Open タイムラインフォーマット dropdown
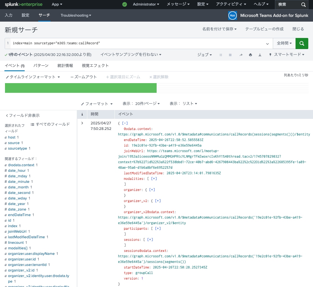The width and height of the screenshot is (313, 287). 33,77
